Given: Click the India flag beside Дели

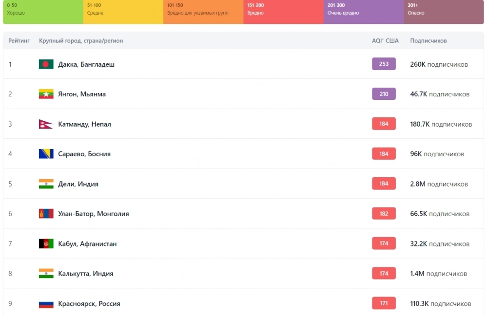Looking at the screenshot, I should 46,184.
